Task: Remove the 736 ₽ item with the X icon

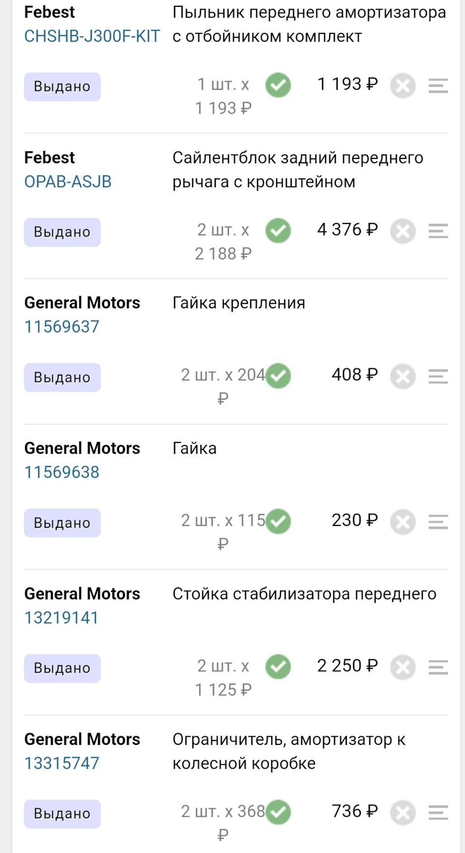Action: point(403,813)
